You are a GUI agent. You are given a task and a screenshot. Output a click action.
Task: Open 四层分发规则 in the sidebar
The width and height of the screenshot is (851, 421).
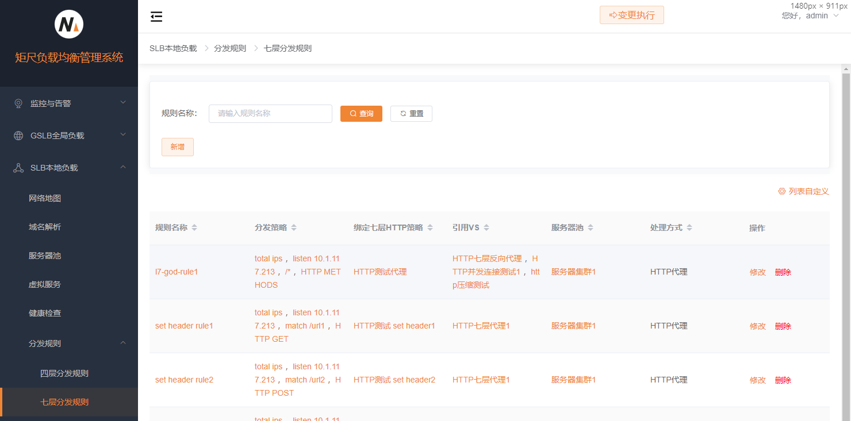click(x=64, y=373)
